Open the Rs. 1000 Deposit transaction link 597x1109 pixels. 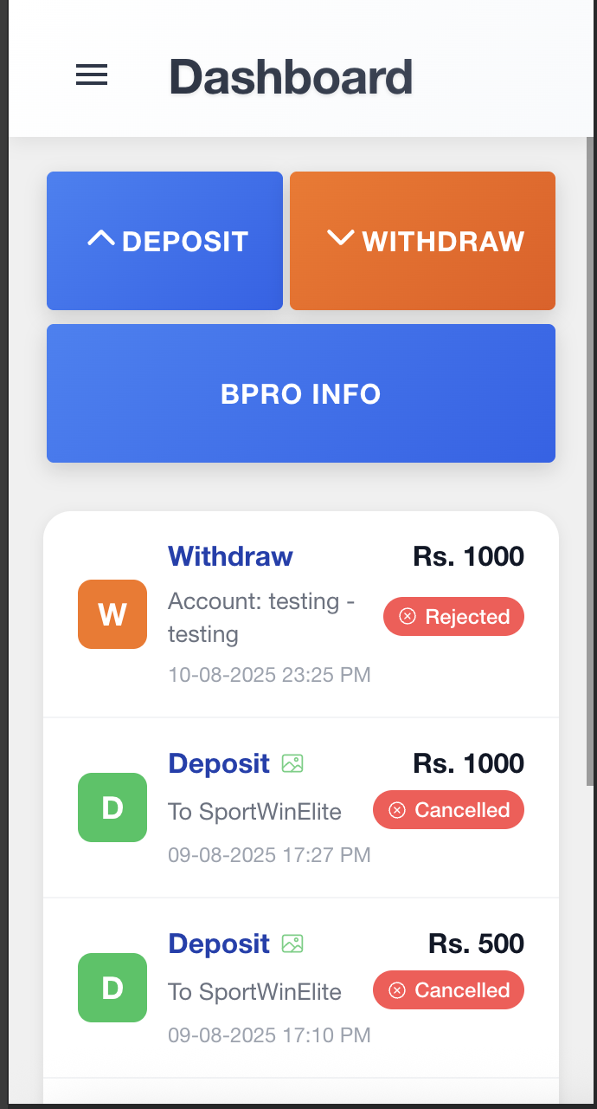click(219, 763)
